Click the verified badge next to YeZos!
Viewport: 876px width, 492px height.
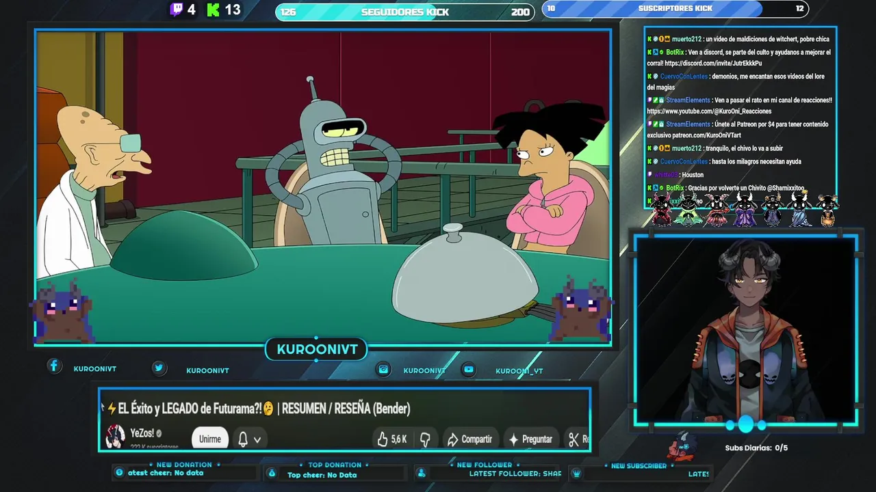159,433
